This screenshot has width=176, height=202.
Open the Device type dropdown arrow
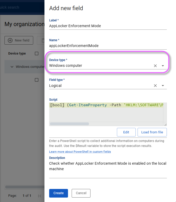[163, 66]
